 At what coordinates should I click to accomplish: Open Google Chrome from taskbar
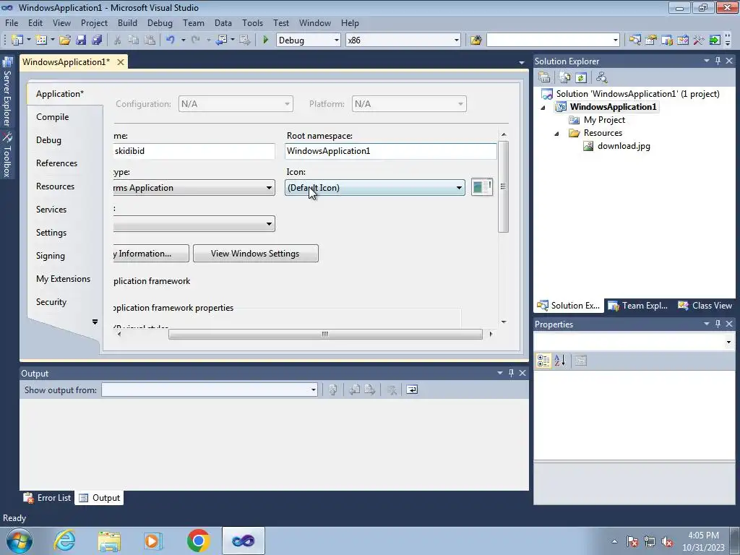tap(198, 541)
